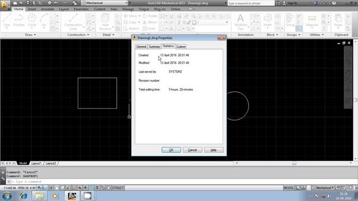358x201 pixels.
Task: Close the Drawing1.dwg Properties dialog
Action: pyautogui.click(x=222, y=38)
